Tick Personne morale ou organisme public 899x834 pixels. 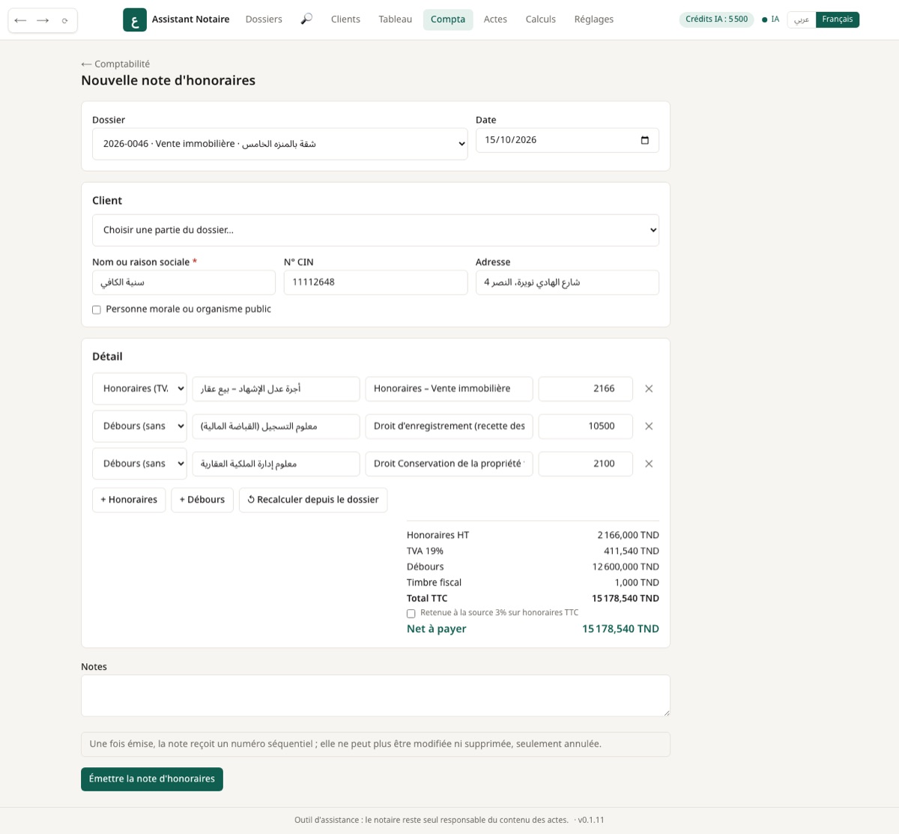click(x=97, y=309)
